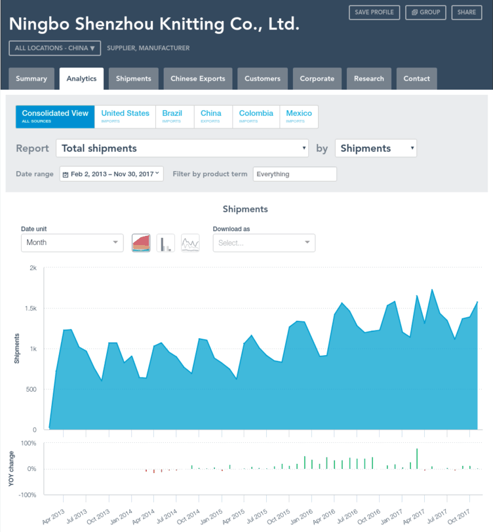Viewport: 493px width, 532px height.
Task: Click the SHARE button
Action: tap(467, 12)
